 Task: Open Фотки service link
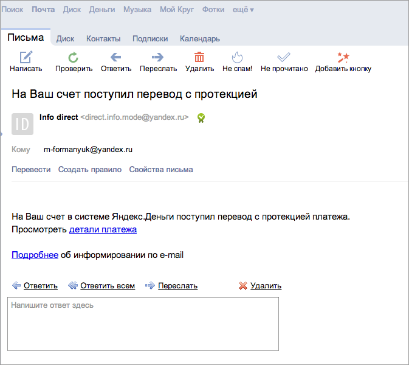213,10
